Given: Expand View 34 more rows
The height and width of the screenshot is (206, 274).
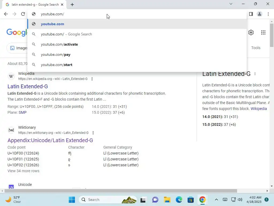Looking at the screenshot, I should pos(24,171).
